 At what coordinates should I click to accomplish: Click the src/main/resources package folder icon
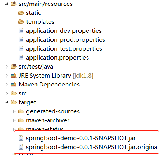(14, 4)
